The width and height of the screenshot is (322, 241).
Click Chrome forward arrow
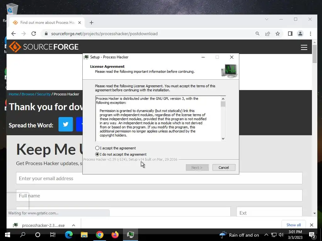point(24,34)
